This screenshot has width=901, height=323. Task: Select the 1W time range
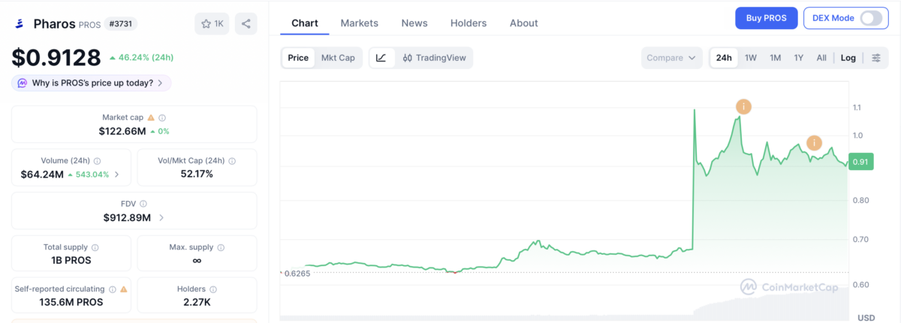(x=750, y=58)
